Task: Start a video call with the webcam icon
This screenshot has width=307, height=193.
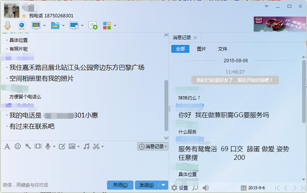Action: (x=22, y=25)
